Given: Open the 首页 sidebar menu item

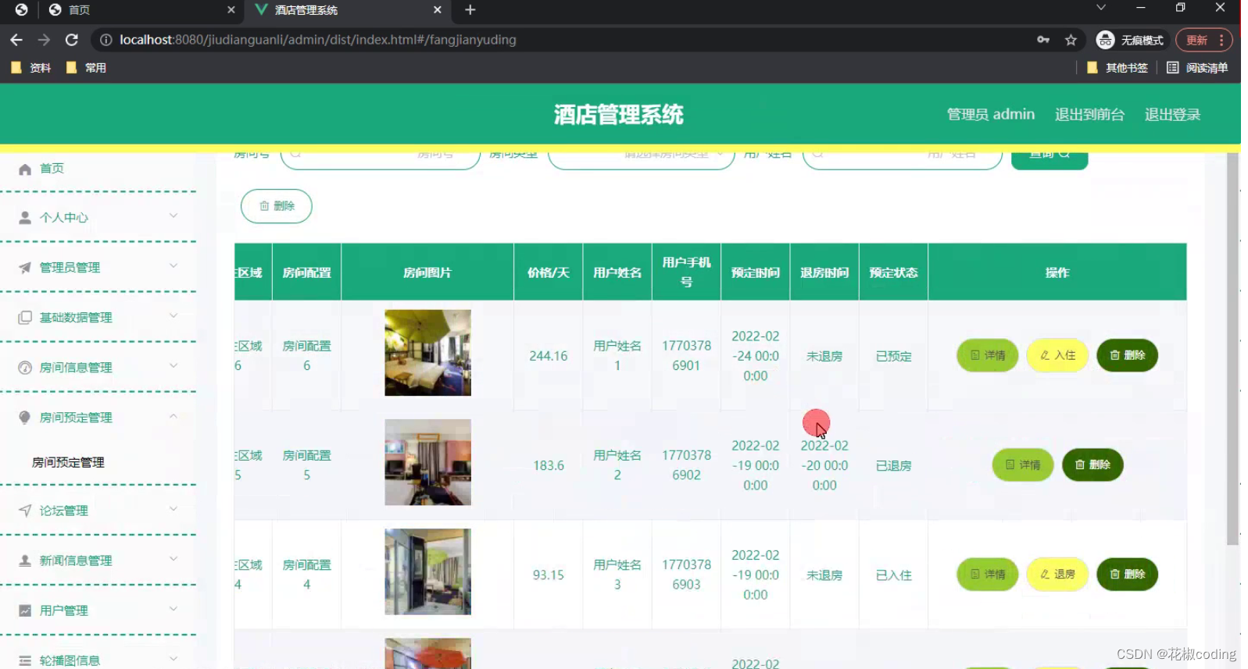Looking at the screenshot, I should click(x=52, y=169).
